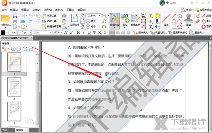
Task: Open the 注释(C) menu
Action: coord(48,10)
